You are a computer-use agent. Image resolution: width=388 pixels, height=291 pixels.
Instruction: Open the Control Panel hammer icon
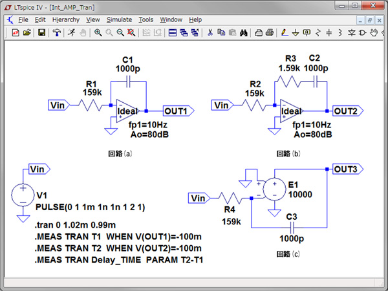(x=57, y=32)
